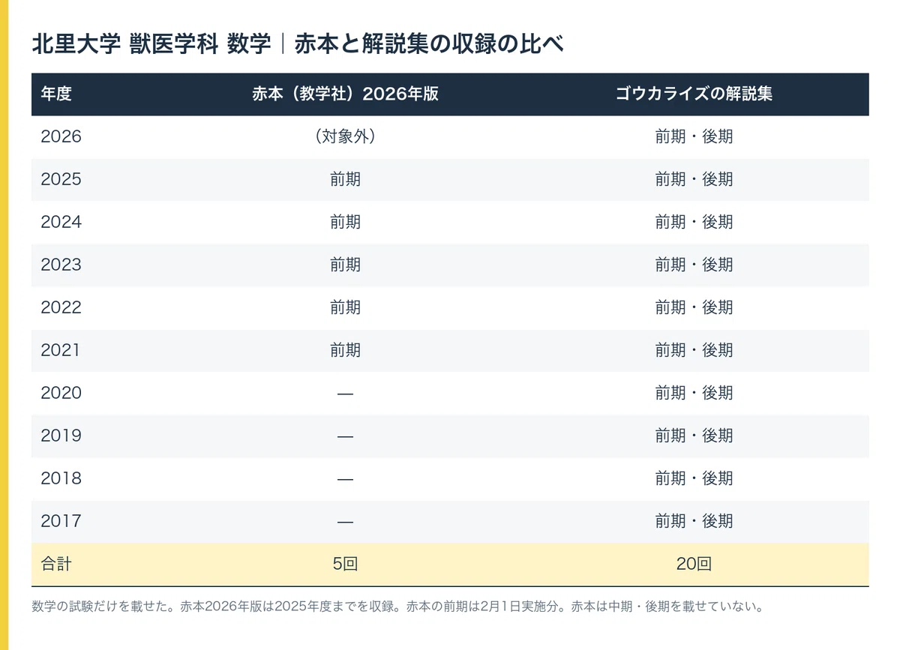Select 前期・後期 in the 2025 row
This screenshot has width=900, height=650.
pos(694,180)
